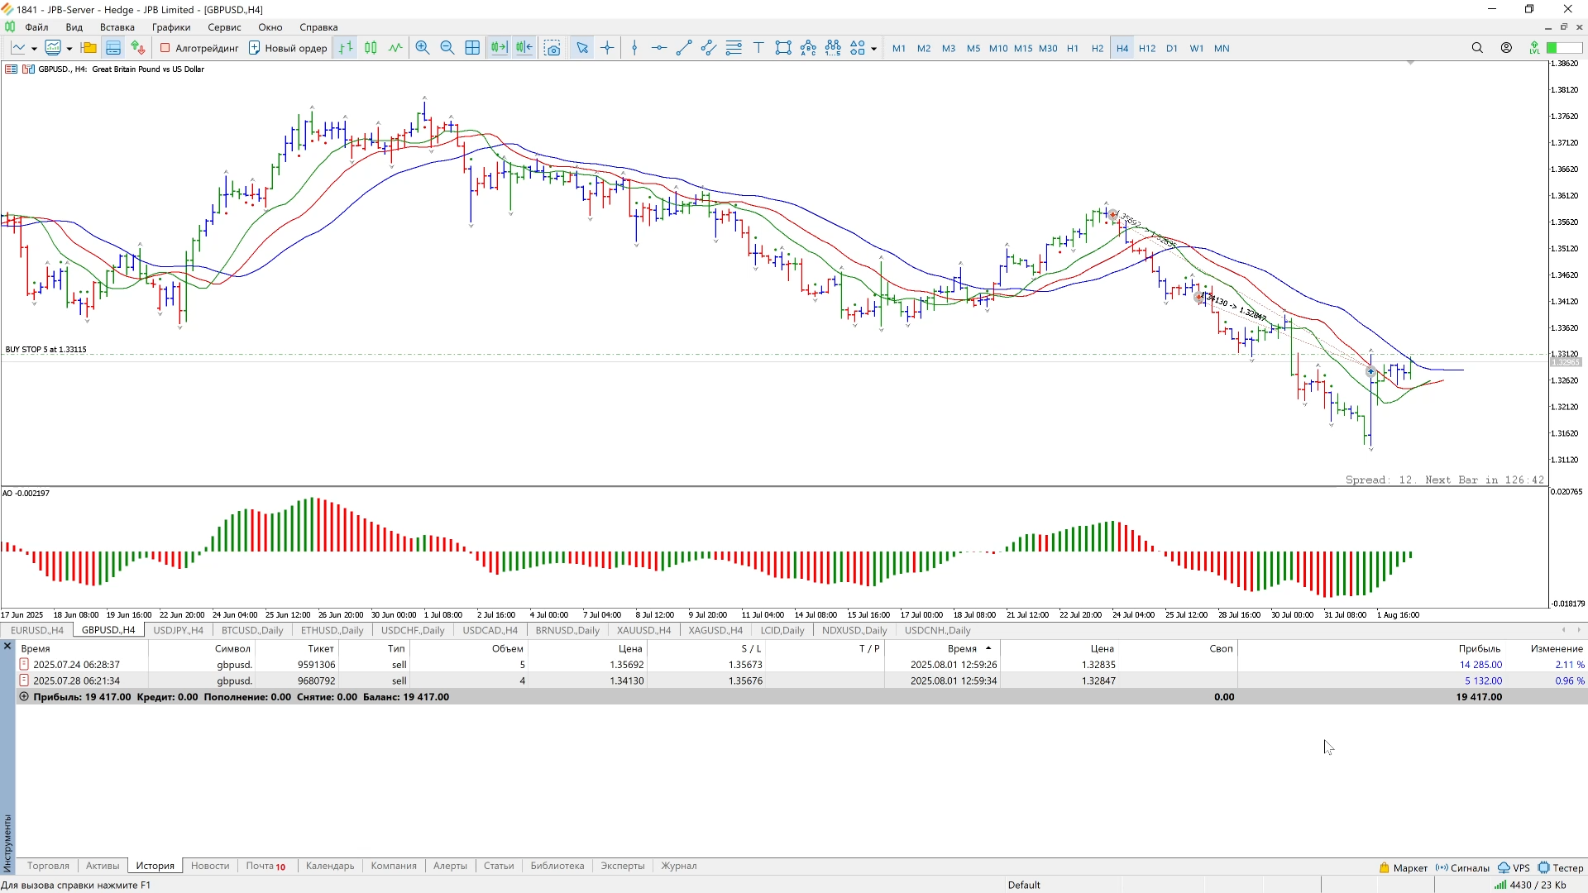Toggle chart auto-scroll to end
Viewport: 1588px width, 893px height.
coord(499,48)
